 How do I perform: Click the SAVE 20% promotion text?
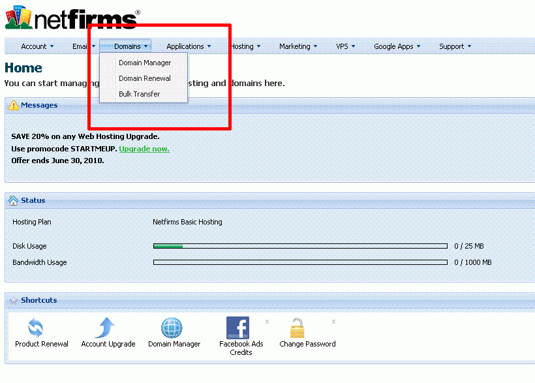click(x=85, y=136)
